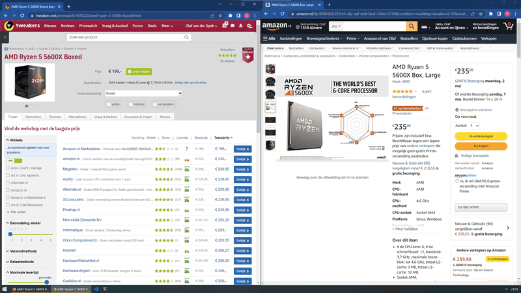Open the Kenmerken tab
Screen dimensions: 521x293
point(33,117)
